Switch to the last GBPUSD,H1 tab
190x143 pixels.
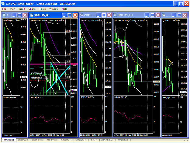tap(123, 140)
